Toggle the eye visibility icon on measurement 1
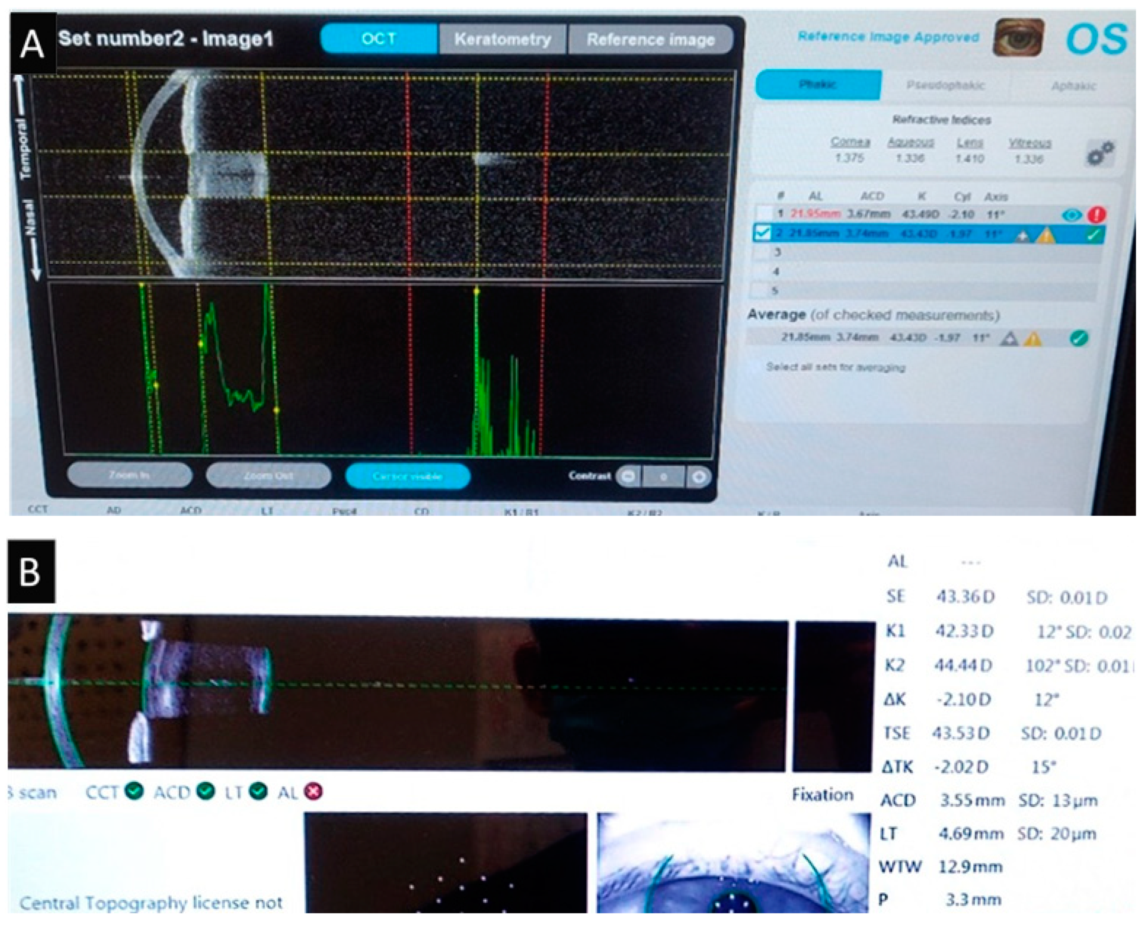Viewport: 1148px width, 925px height. [1072, 215]
